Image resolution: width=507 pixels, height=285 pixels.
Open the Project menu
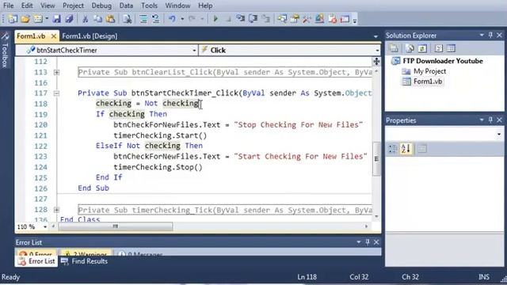click(x=73, y=6)
